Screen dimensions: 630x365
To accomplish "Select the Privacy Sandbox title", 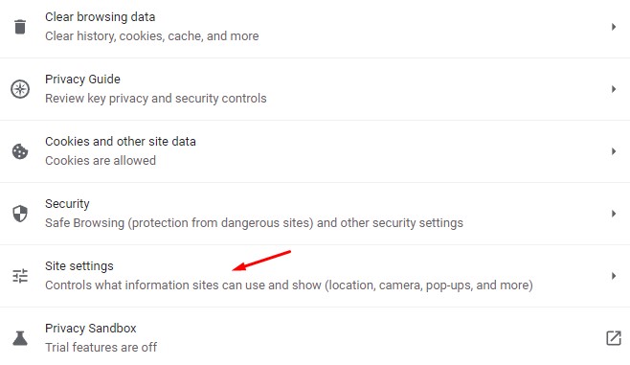I will click(90, 329).
